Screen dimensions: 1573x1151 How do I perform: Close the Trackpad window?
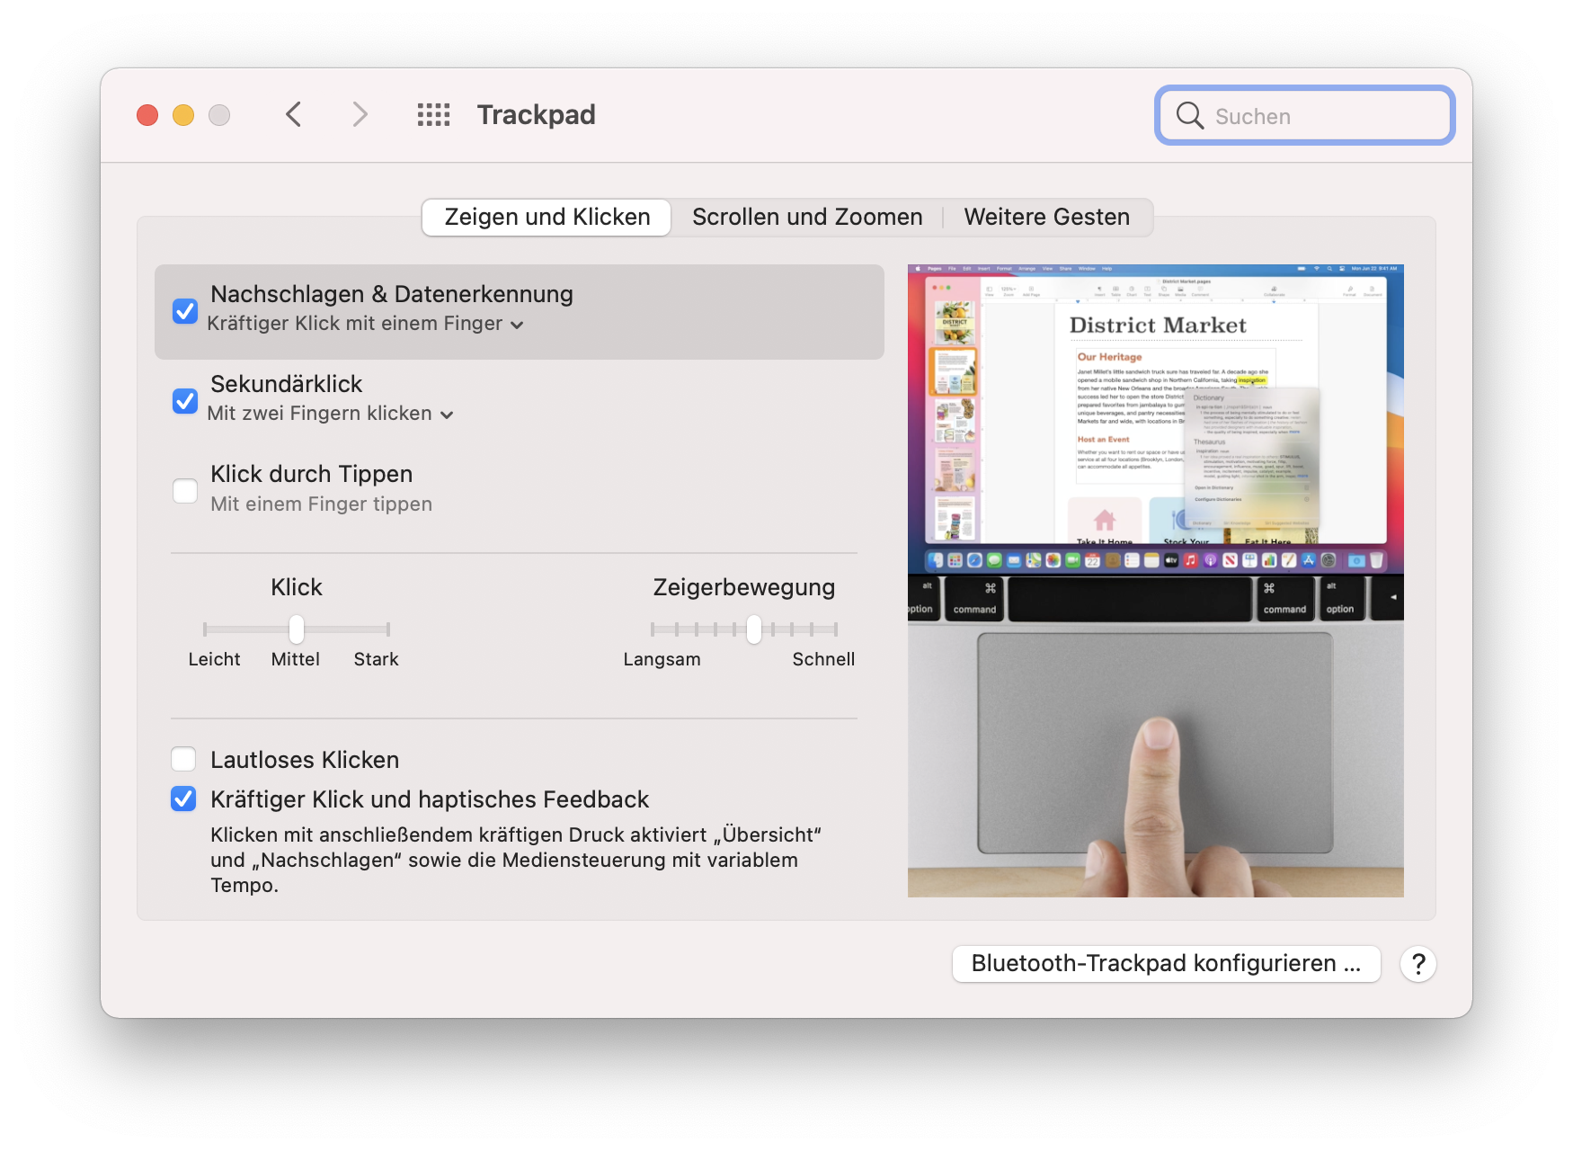point(147,115)
